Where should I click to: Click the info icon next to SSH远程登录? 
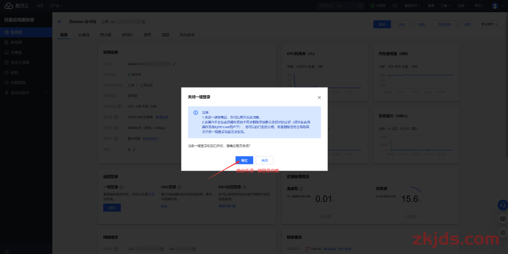pyautogui.click(x=244, y=187)
